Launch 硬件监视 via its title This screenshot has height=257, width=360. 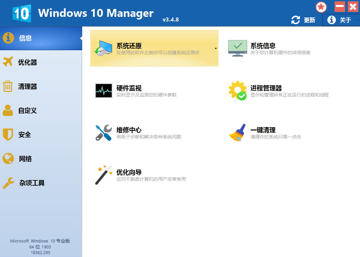click(x=129, y=88)
